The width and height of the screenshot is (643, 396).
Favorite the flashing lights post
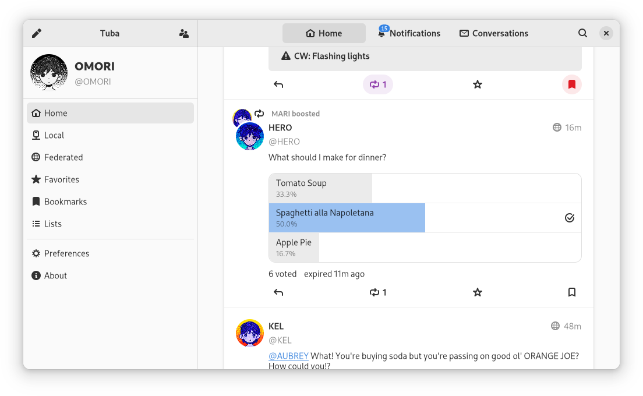(x=478, y=84)
